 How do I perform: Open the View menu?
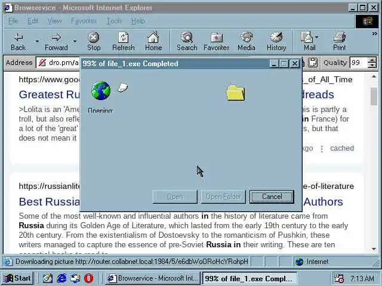coord(54,21)
